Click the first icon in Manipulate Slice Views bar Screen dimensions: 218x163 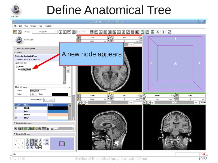click(16, 128)
